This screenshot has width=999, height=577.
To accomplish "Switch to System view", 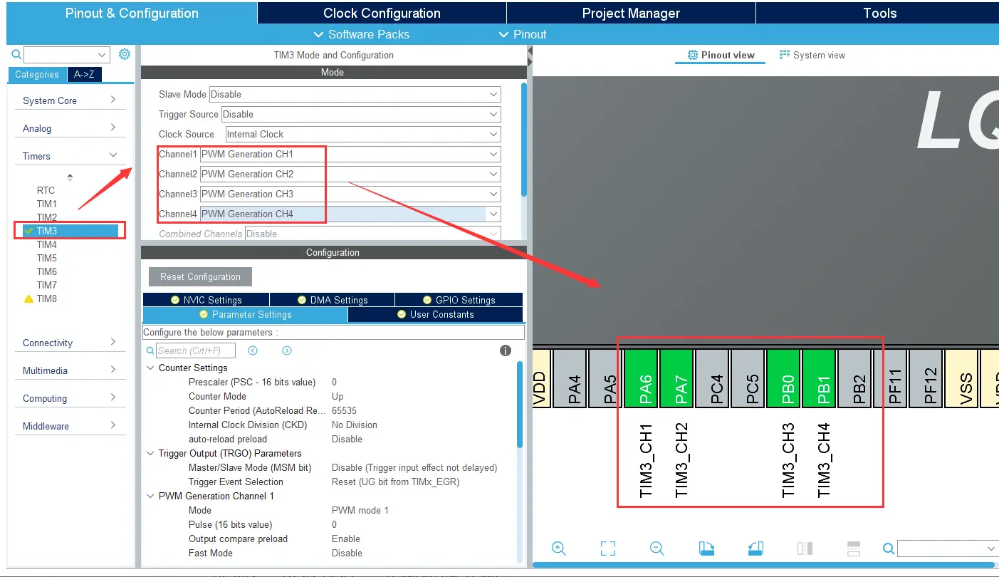I will pyautogui.click(x=812, y=55).
